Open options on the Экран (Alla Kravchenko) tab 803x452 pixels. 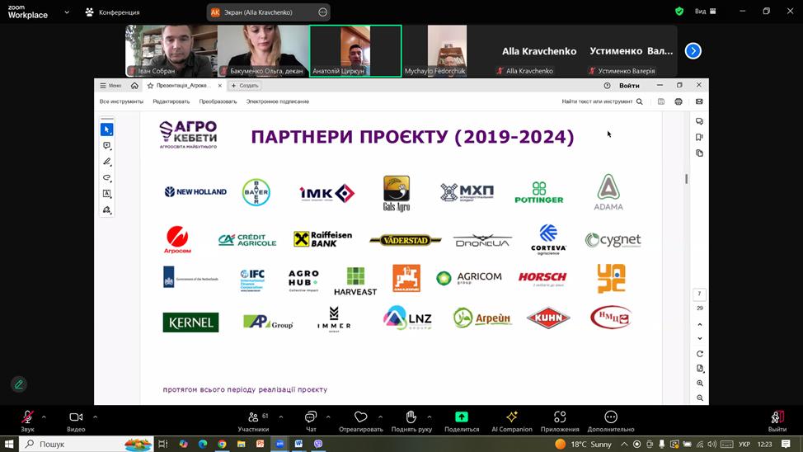point(322,12)
